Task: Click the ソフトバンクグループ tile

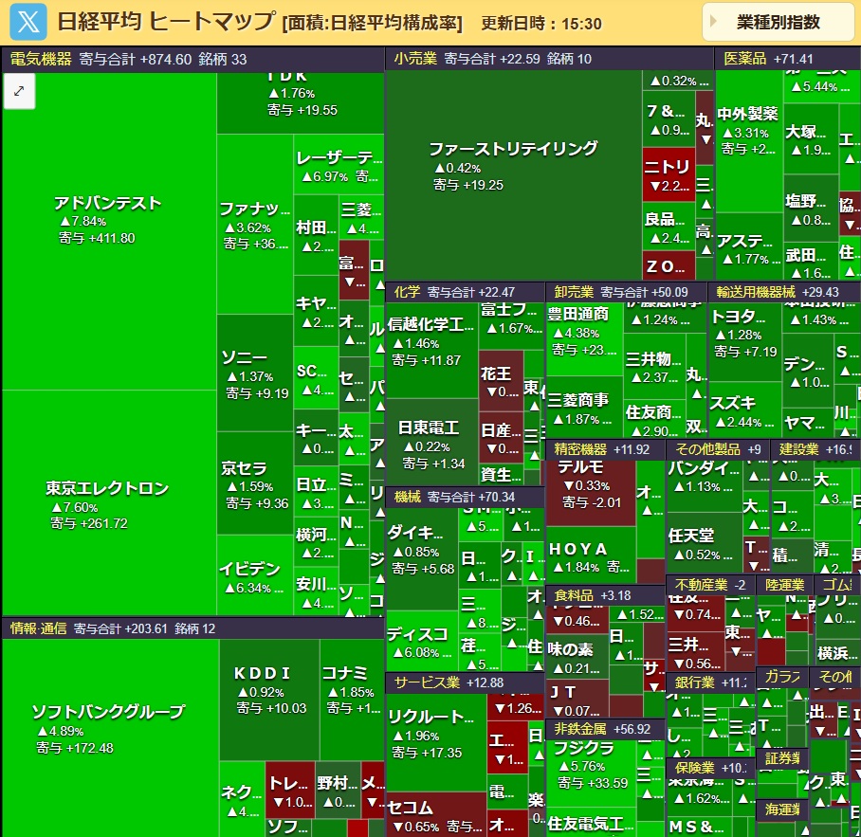Action: pyautogui.click(x=110, y=738)
